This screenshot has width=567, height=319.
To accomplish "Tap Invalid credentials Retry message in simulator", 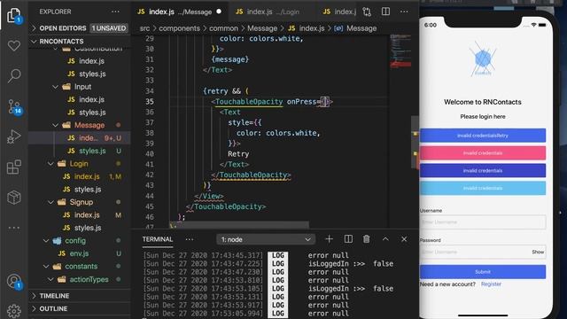I will [483, 136].
